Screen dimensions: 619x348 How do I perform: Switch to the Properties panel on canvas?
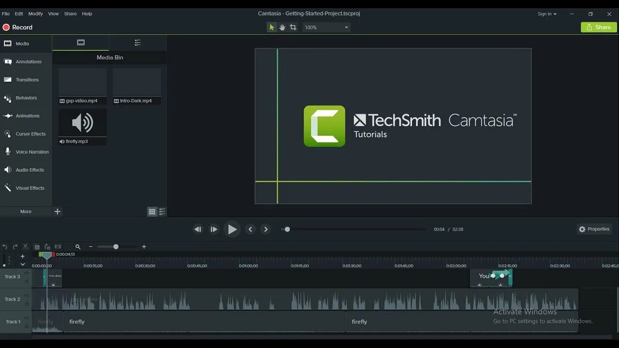[x=594, y=229]
